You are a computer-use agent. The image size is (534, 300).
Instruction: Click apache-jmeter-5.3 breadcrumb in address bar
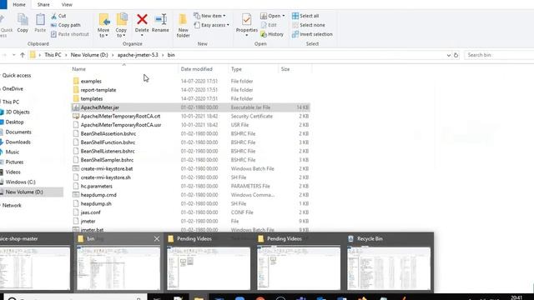138,55
